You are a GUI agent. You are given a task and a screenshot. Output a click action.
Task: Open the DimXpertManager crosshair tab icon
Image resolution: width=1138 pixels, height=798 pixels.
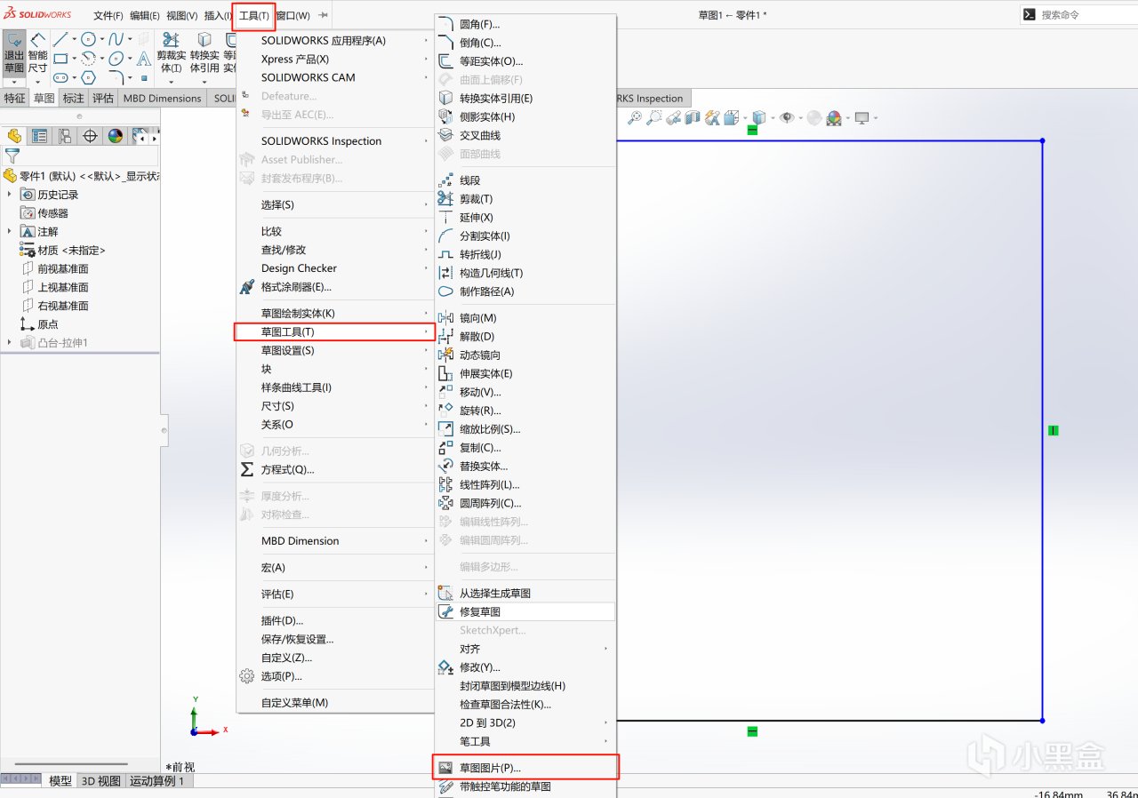click(x=90, y=136)
